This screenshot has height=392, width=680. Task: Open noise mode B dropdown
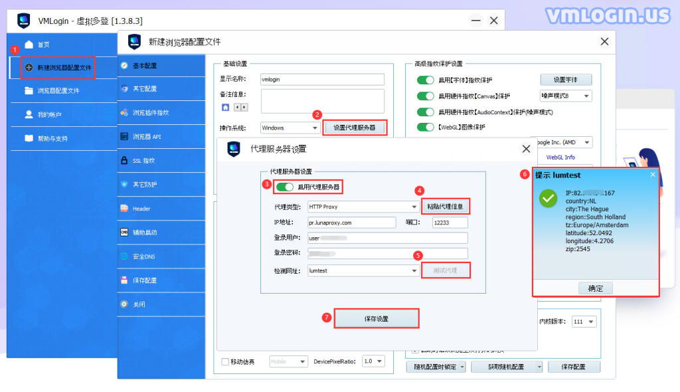tap(566, 96)
